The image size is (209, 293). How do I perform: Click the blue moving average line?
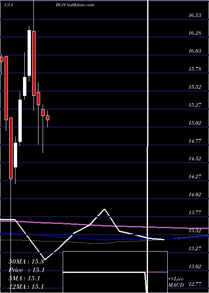click(104, 239)
